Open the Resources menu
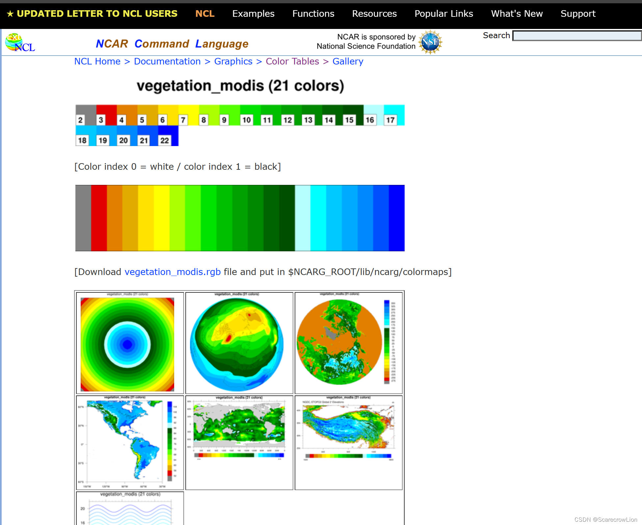642x525 pixels. pos(374,14)
